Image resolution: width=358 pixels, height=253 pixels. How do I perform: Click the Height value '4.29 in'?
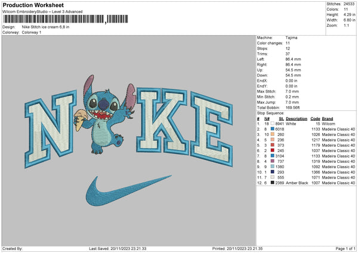[349, 14]
